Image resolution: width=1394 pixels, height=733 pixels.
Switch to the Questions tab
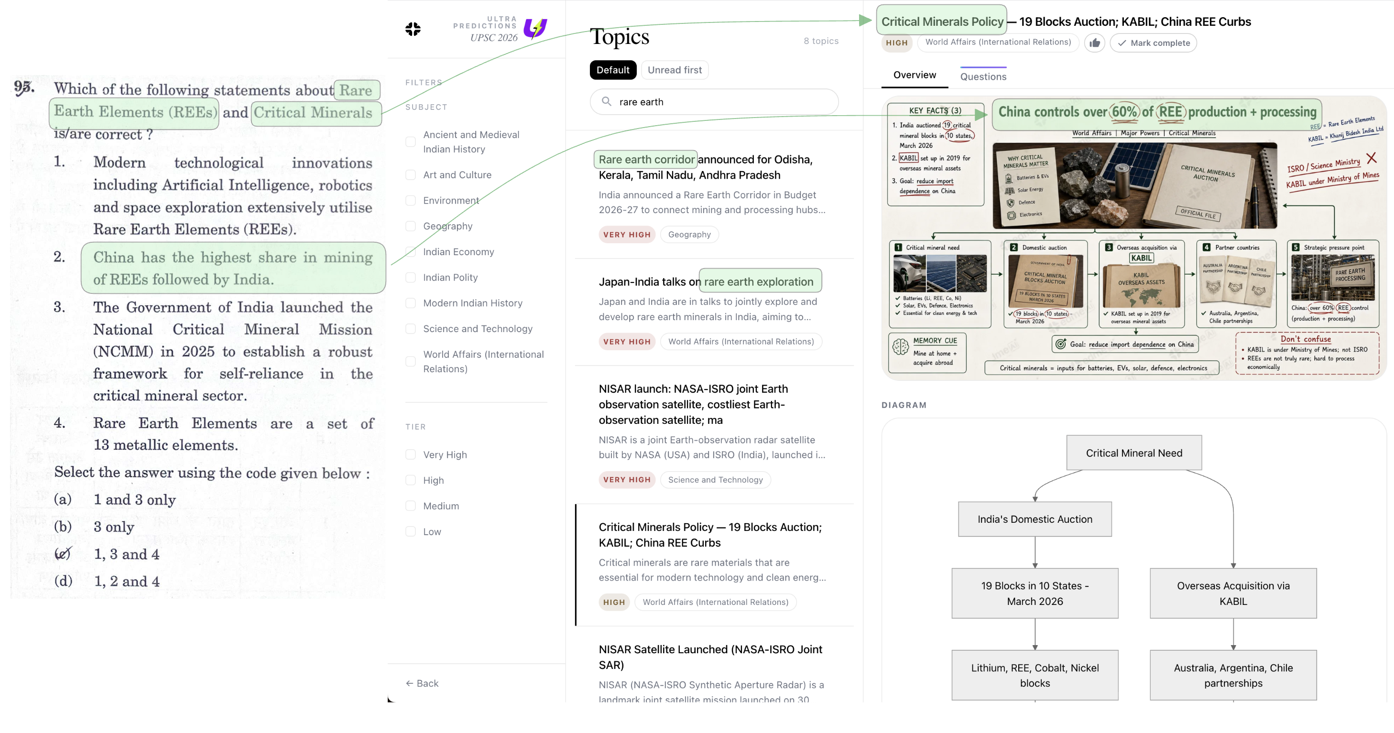[x=983, y=76]
